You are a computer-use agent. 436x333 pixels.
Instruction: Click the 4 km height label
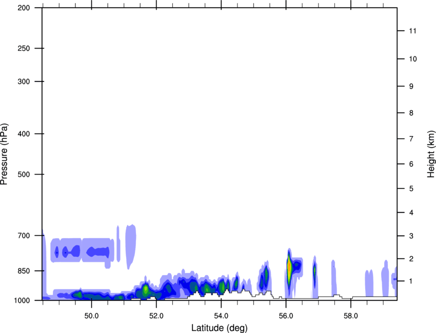(x=411, y=213)
